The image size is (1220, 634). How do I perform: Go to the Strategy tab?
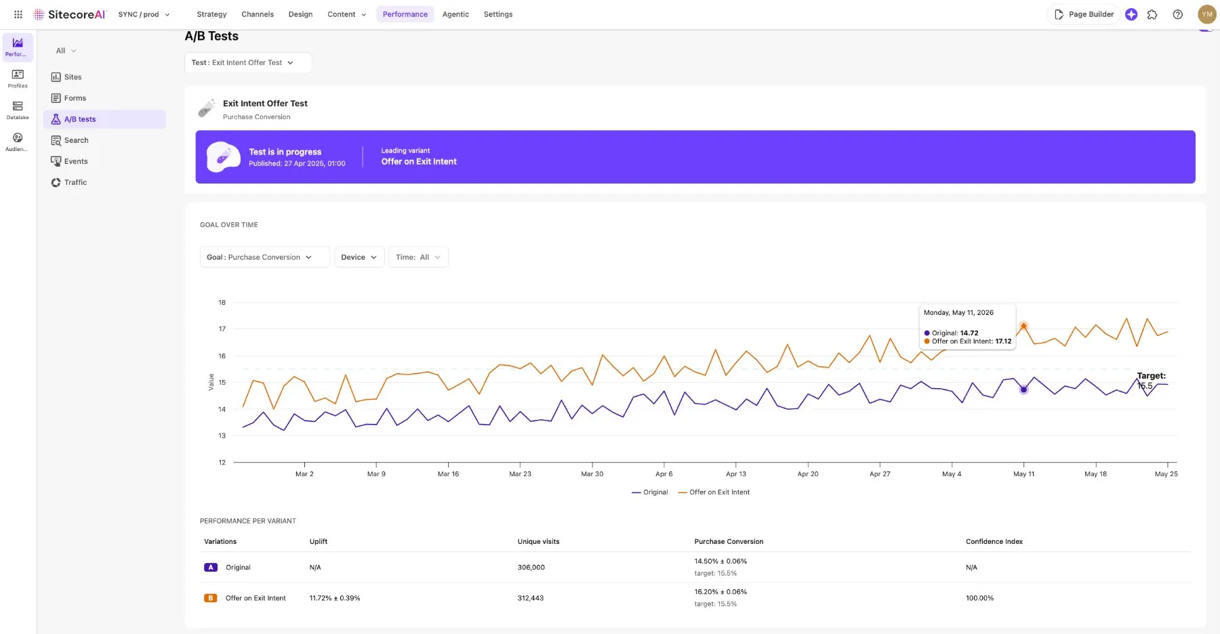pos(211,14)
